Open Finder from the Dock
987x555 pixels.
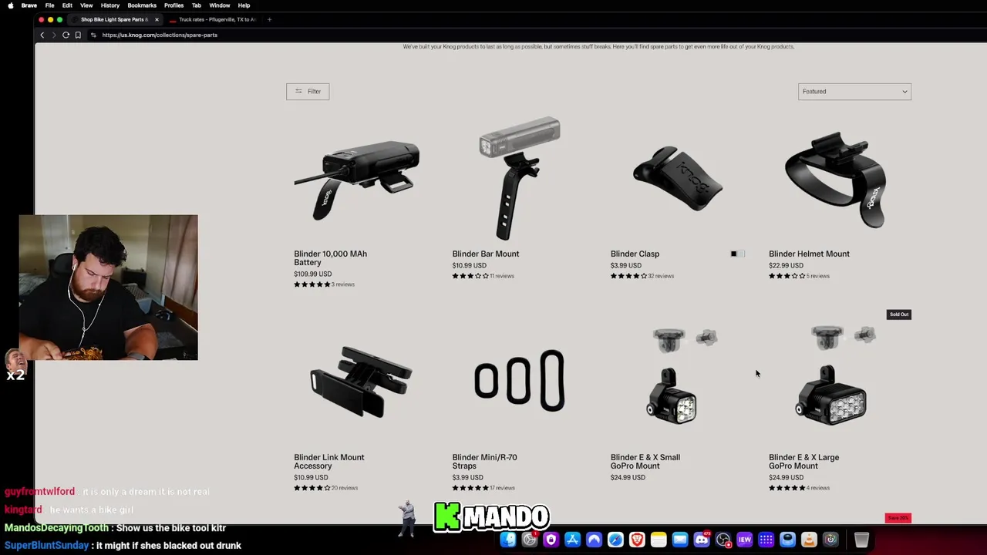tap(507, 540)
